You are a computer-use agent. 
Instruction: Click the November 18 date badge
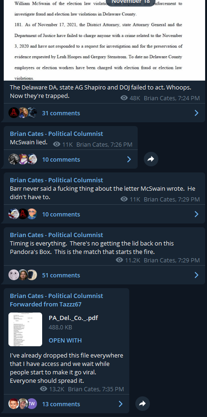pyautogui.click(x=130, y=1)
